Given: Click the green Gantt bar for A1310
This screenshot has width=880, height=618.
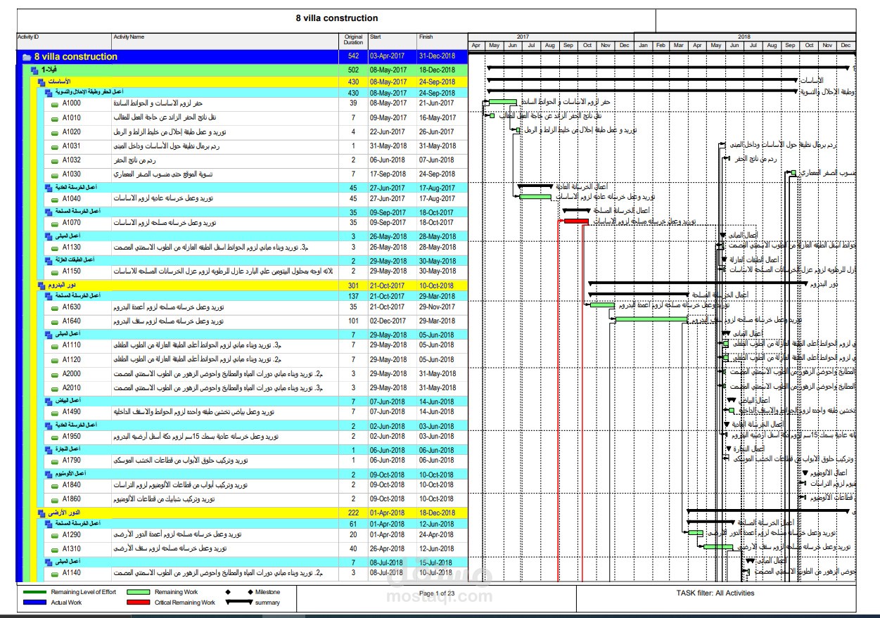Looking at the screenshot, I should (x=718, y=546).
